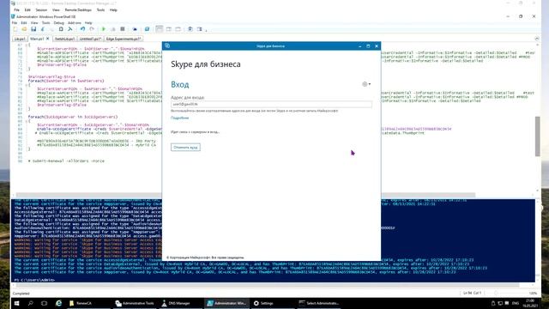Click the Paste clipboard icon in ISE toolbar

tap(61, 29)
